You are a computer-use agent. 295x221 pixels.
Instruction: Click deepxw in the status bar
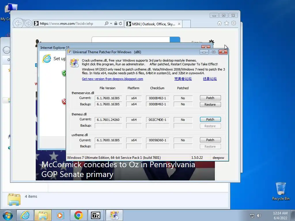coord(218,158)
